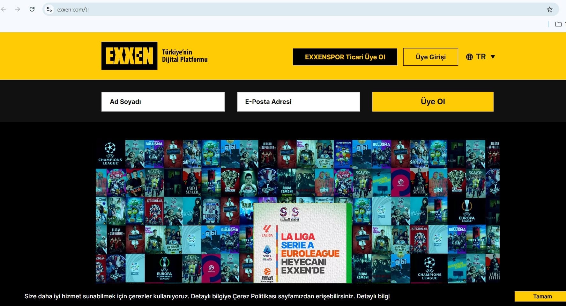Screen dimensions: 566x306
Task: Click the address bar URL exxen.com/tr
Action: [x=73, y=10]
